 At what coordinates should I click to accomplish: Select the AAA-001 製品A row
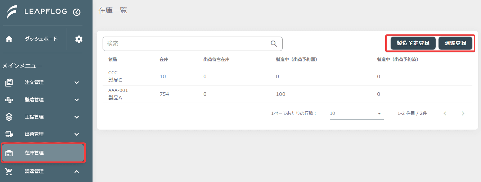click(x=287, y=94)
